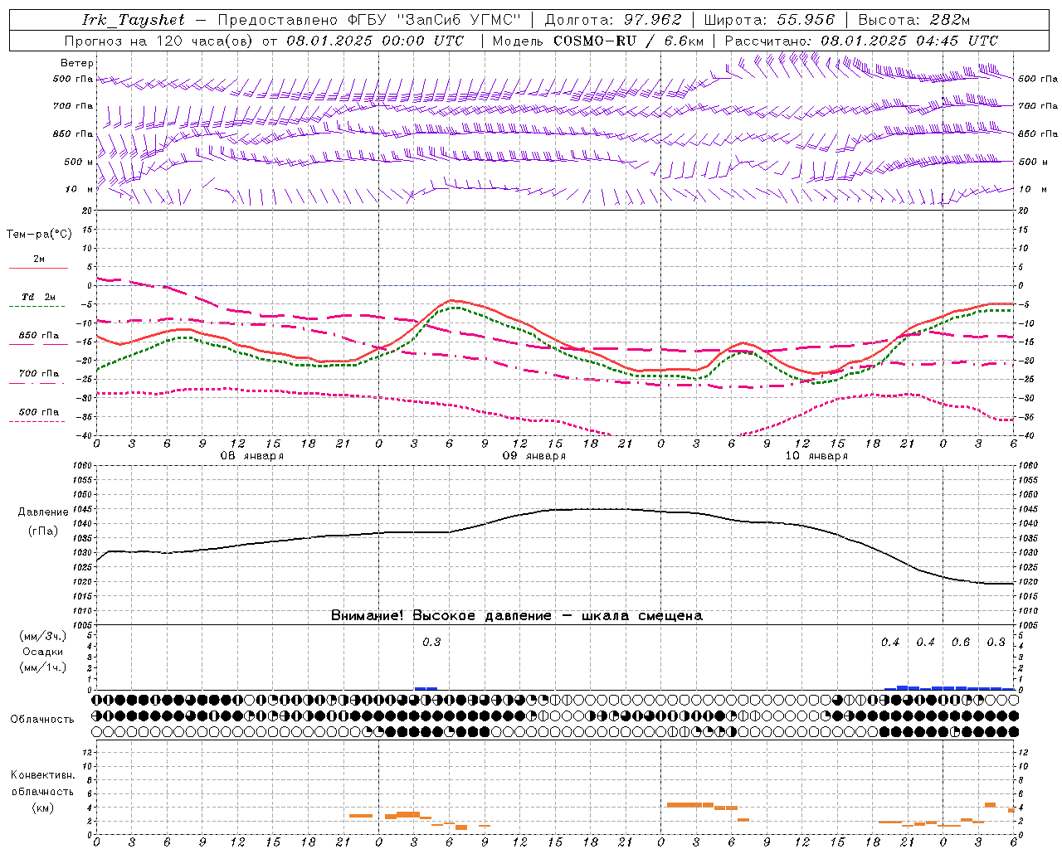Click the Давление axis title
1062x849 pixels.
(x=43, y=512)
